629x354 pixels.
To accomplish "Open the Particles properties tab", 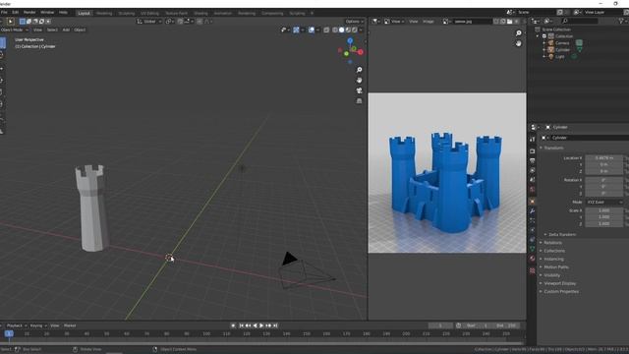I will tap(533, 220).
